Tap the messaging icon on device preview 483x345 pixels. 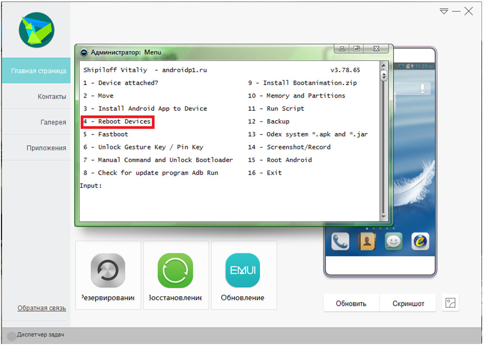pyautogui.click(x=394, y=241)
